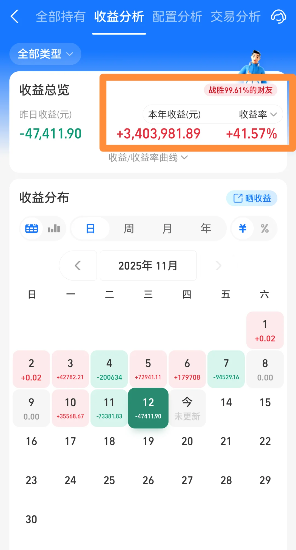Select November 8 showing 0.00
296x550 pixels.
[x=265, y=369]
